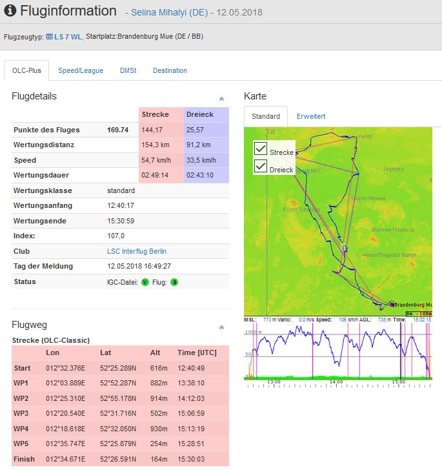This screenshot has width=442, height=470.
Task: Uncheck the Strecke map overlay checkbox
Action: [x=261, y=148]
